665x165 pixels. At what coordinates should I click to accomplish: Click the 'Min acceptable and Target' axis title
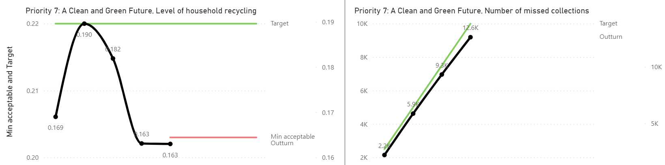coord(10,91)
